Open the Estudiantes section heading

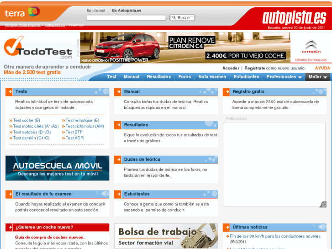(137, 194)
